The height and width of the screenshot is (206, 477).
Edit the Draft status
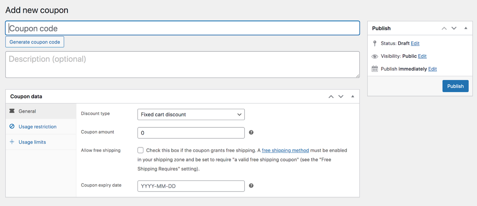[x=415, y=43]
